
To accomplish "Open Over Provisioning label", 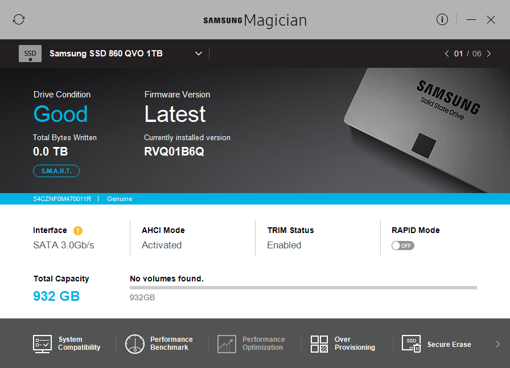I will coord(355,344).
